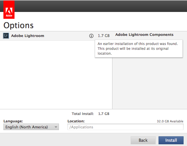The height and width of the screenshot is (146, 187).
Task: Go back with the Back button
Action: pyautogui.click(x=143, y=140)
